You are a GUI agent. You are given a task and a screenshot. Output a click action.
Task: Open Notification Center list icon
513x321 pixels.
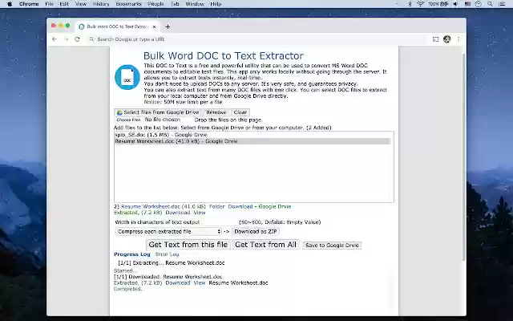point(502,4)
